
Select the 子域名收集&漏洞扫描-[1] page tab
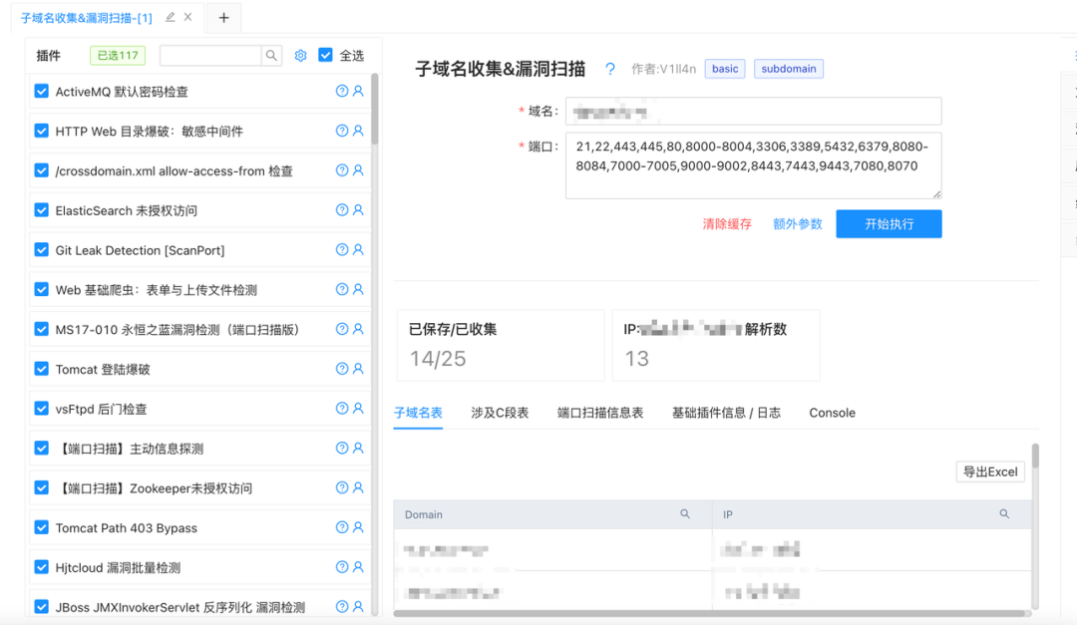point(87,18)
